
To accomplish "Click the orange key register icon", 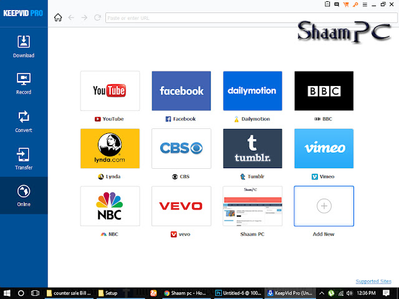I will [355, 4].
